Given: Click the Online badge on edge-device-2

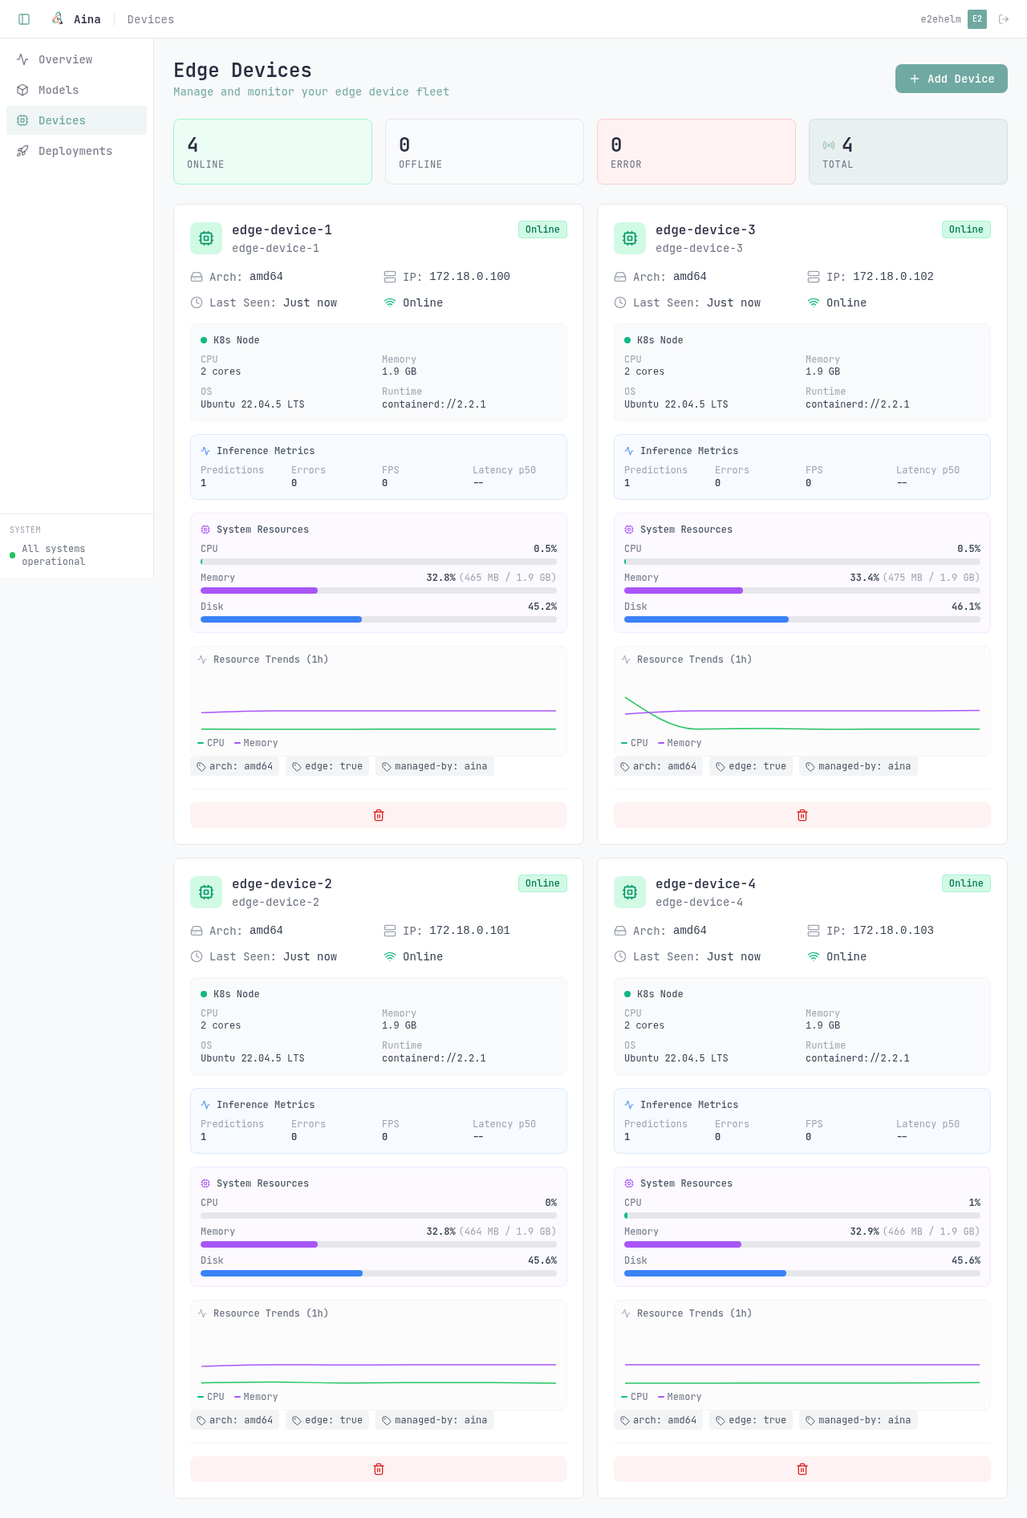Looking at the screenshot, I should (542, 883).
